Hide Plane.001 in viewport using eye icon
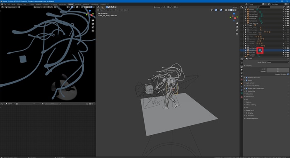The width and height of the screenshot is (290, 158). (x=285, y=53)
